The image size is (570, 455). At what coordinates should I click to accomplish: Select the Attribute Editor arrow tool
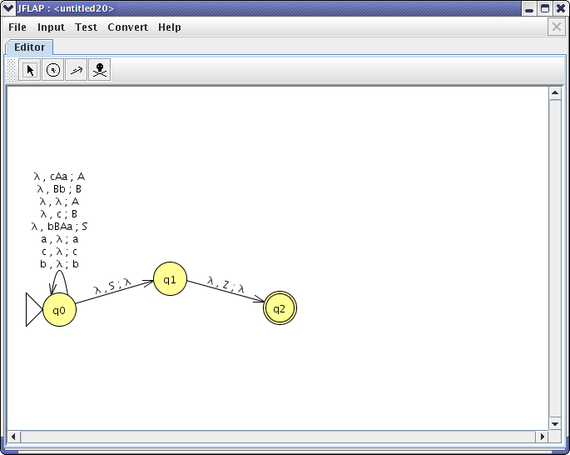pos(29,70)
